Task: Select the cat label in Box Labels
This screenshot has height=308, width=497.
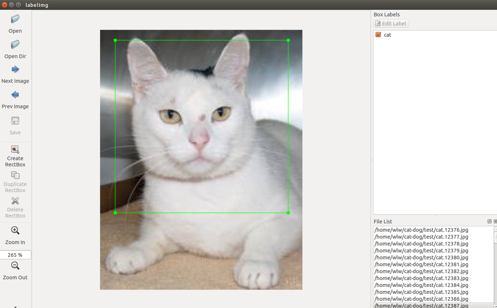Action: [388, 35]
